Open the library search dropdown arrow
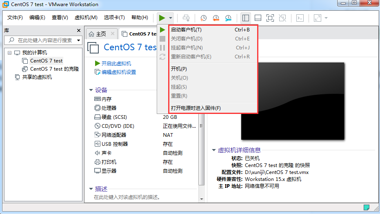 coord(78,40)
